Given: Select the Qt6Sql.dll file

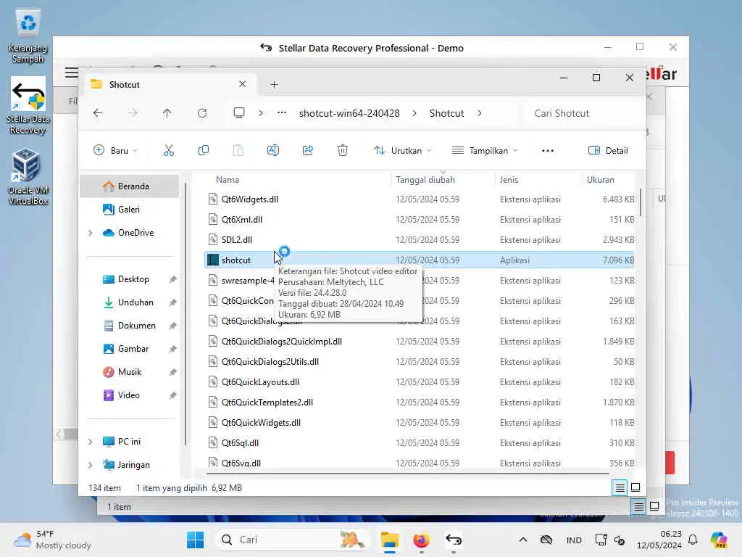Looking at the screenshot, I should 420,443.
